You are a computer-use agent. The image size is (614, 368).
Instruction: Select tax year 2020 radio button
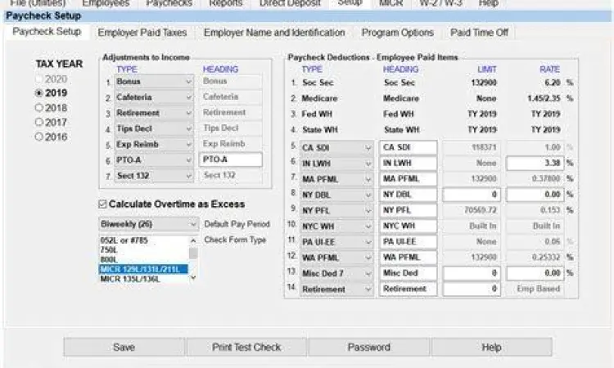[38, 79]
